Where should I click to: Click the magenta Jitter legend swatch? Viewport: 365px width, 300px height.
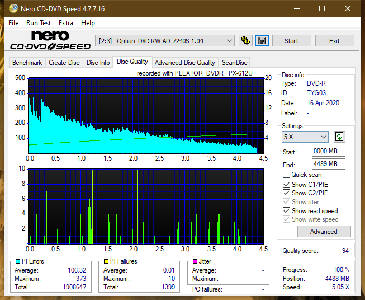[x=195, y=261]
